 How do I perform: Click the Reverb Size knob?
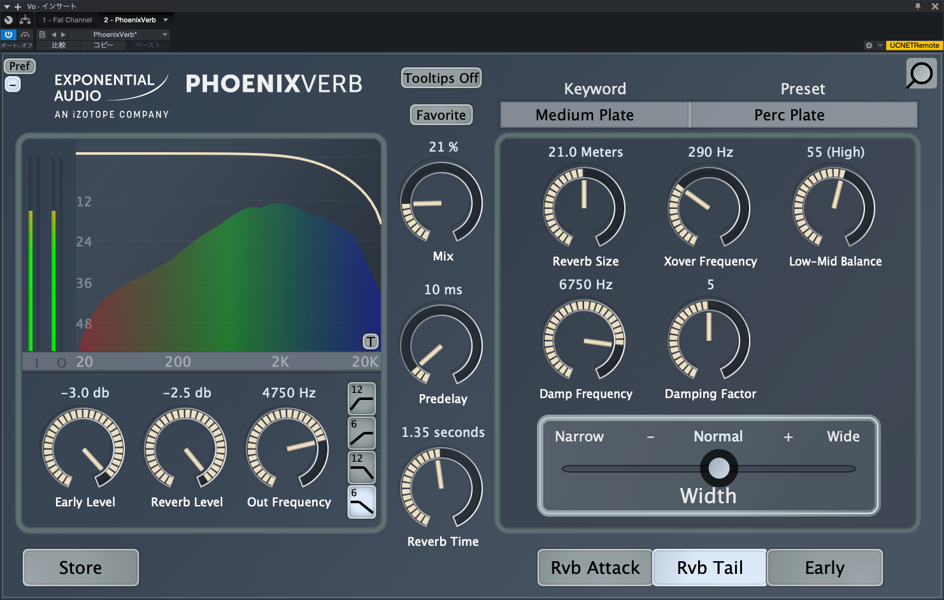584,208
